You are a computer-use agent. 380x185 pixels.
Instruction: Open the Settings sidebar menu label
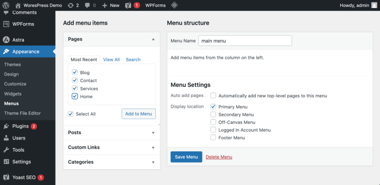click(22, 162)
